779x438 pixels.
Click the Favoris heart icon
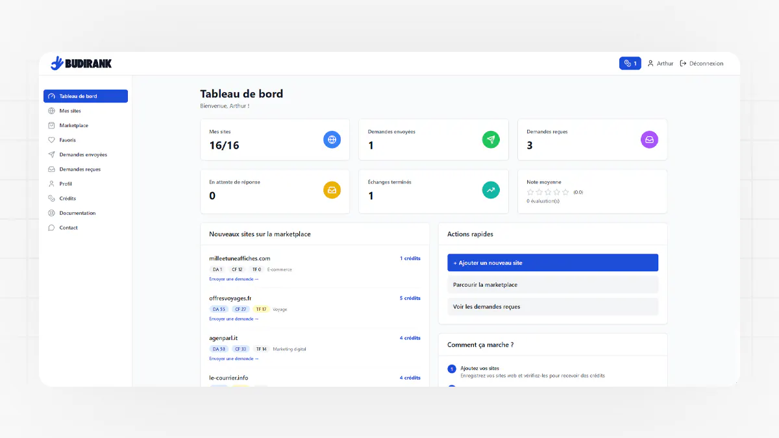tap(52, 140)
